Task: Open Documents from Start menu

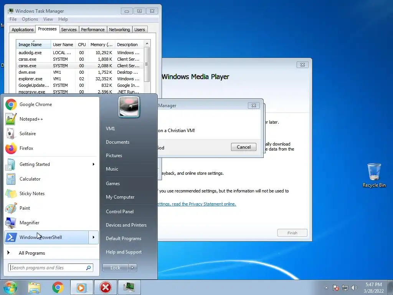Action: 117,142
